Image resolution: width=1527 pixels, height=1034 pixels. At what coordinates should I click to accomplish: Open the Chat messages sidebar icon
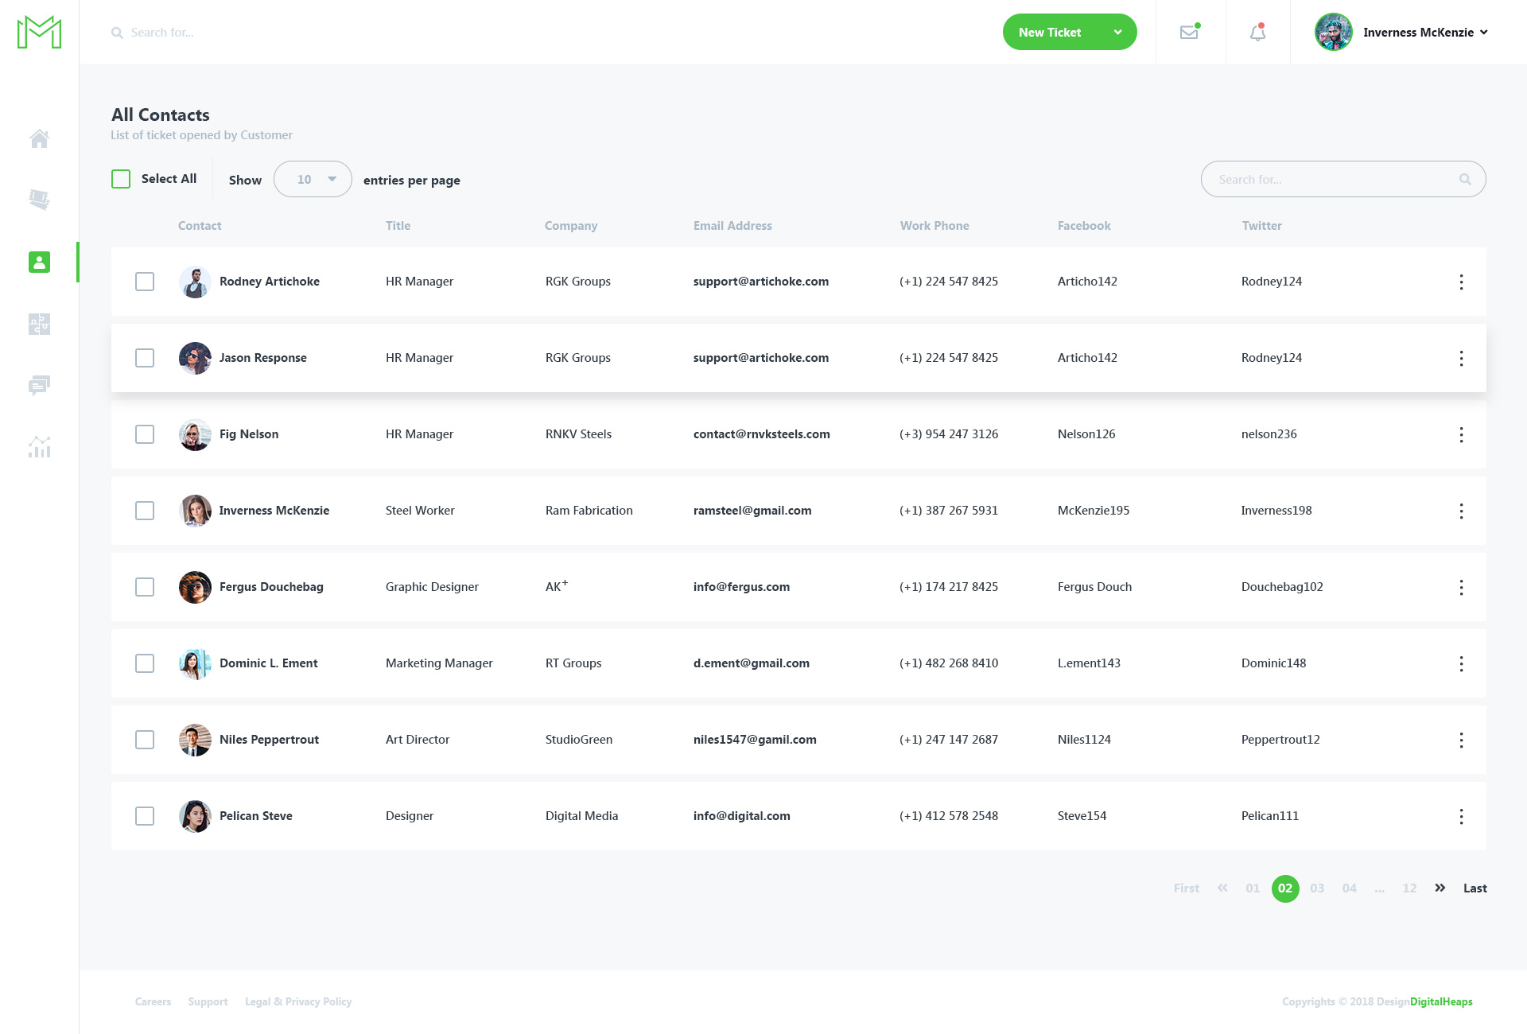[40, 386]
